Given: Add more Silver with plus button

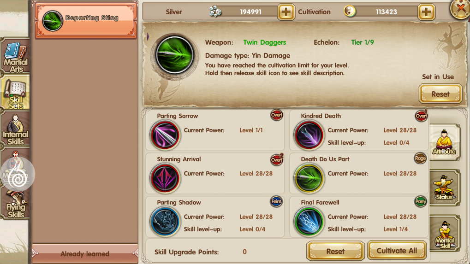Looking at the screenshot, I should point(286,12).
